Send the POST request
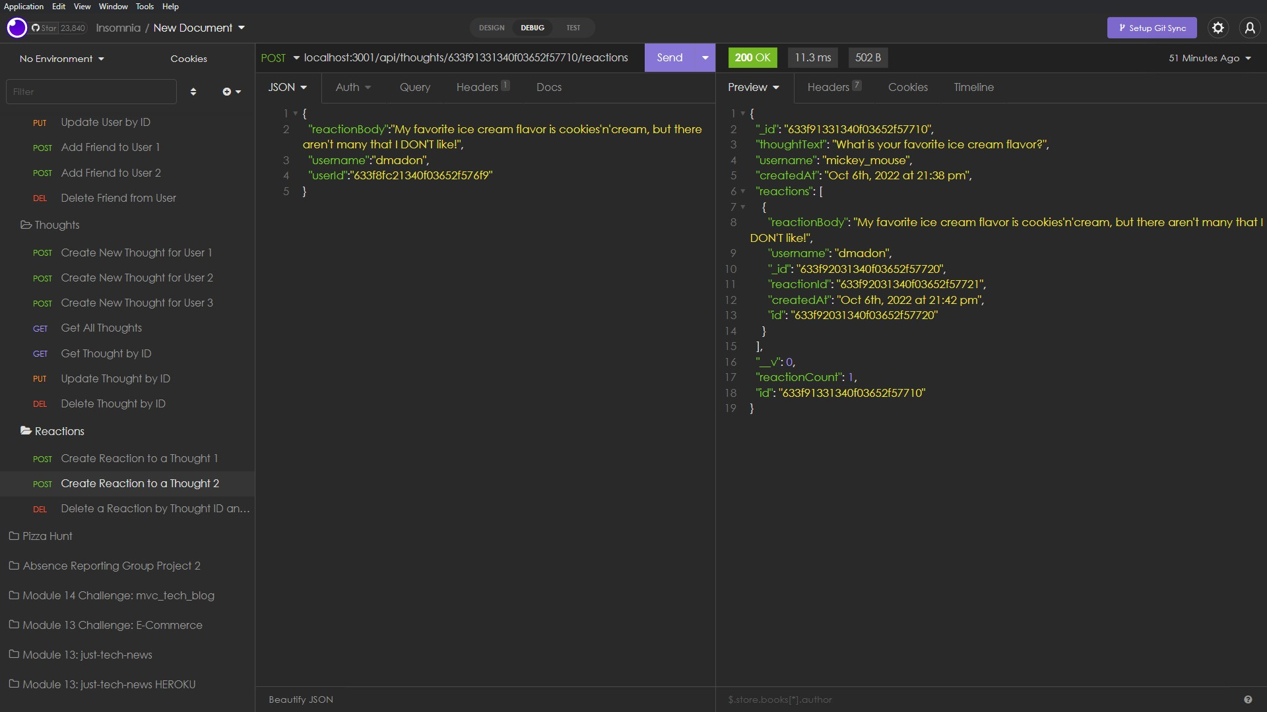 (669, 57)
